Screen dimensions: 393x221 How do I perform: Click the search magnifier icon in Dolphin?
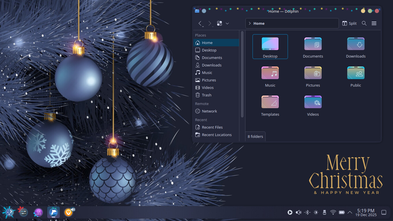pos(364,23)
